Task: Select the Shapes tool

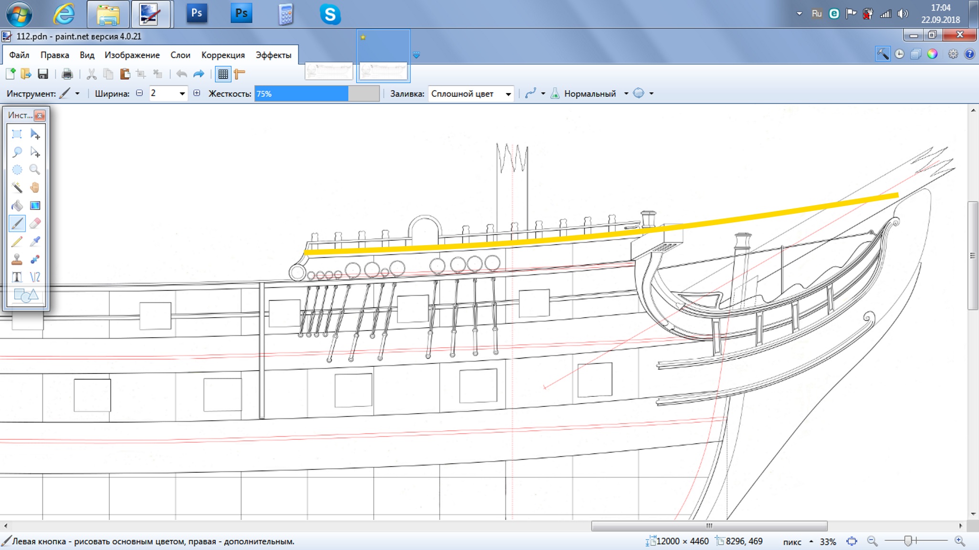Action: pos(26,295)
